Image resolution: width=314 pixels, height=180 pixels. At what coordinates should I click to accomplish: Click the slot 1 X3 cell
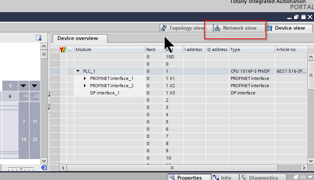[173, 93]
